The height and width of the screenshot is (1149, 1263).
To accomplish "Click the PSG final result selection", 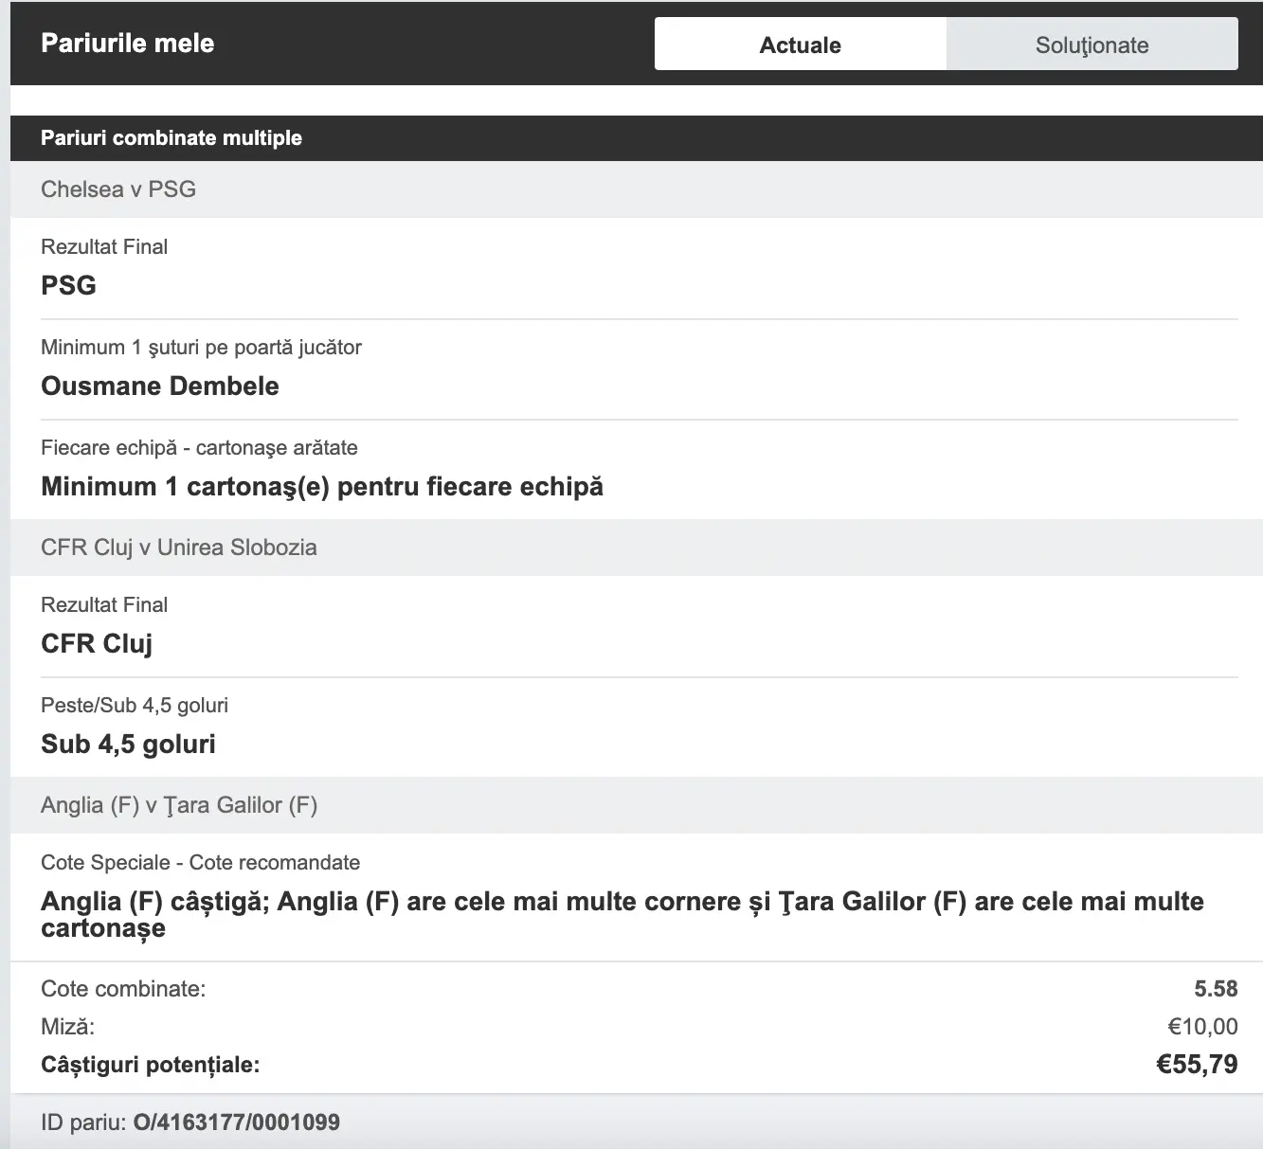I will [69, 285].
